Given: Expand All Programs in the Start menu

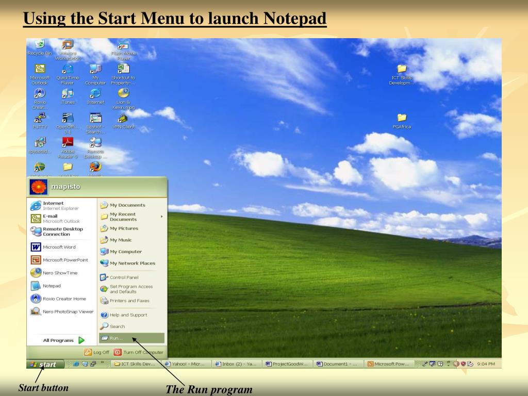Looking at the screenshot, I should [63, 340].
